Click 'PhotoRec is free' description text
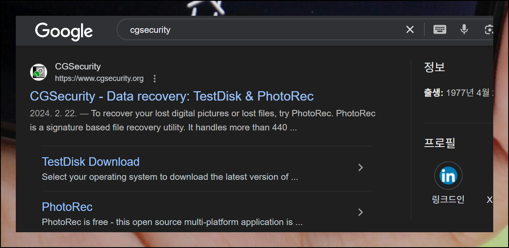The width and height of the screenshot is (509, 248). [x=172, y=222]
